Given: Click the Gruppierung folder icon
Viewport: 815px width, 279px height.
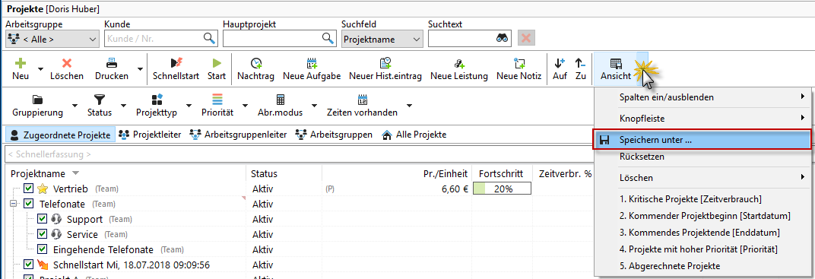Looking at the screenshot, I should [38, 100].
